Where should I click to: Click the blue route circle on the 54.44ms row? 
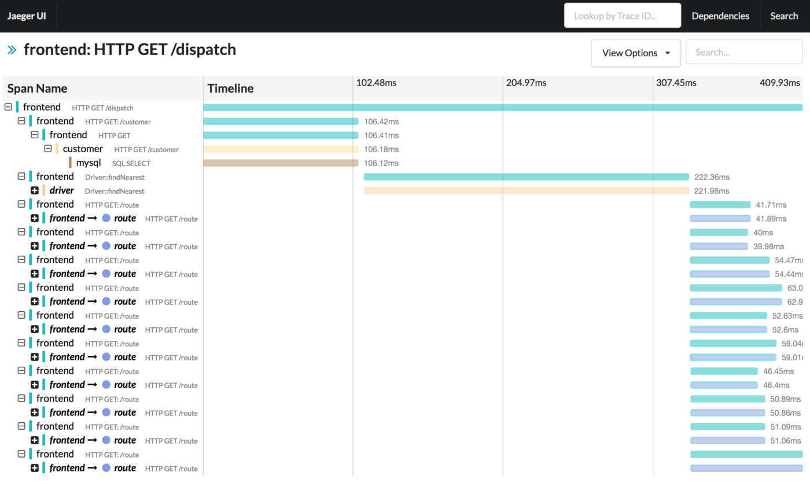pos(106,274)
